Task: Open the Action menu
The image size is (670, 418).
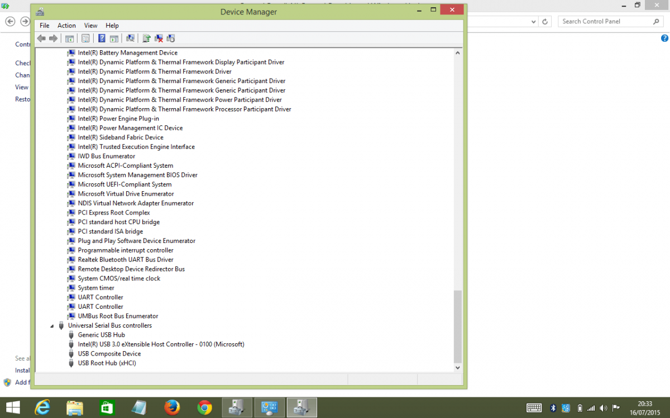Action: [x=66, y=26]
